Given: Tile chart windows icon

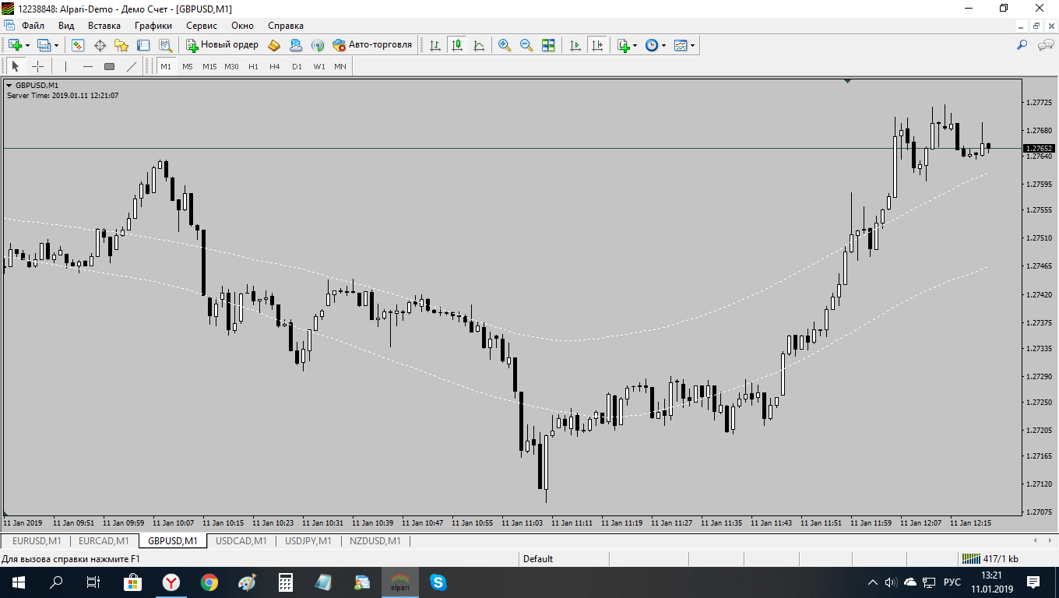Looking at the screenshot, I should click(548, 45).
